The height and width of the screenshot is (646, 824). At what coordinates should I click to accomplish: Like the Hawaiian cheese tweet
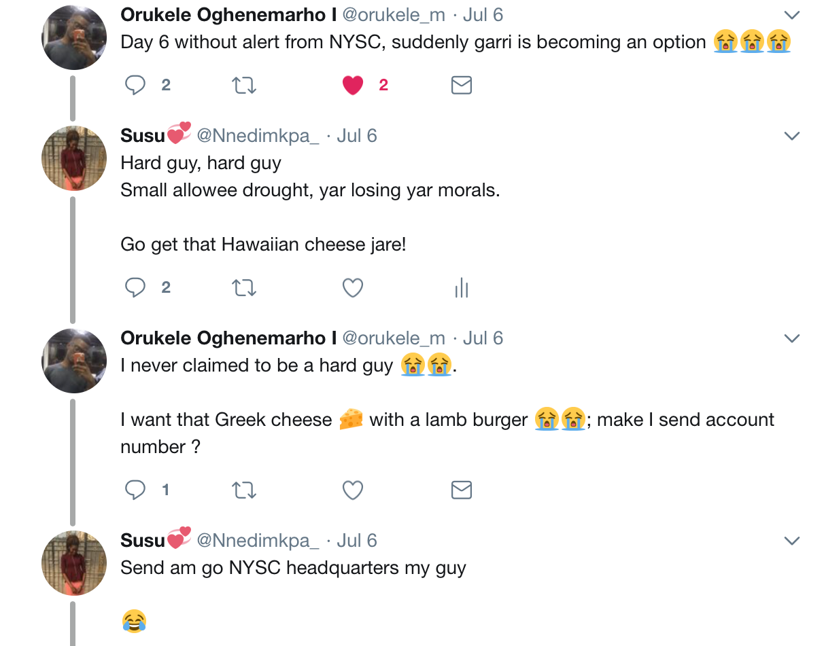tap(352, 287)
